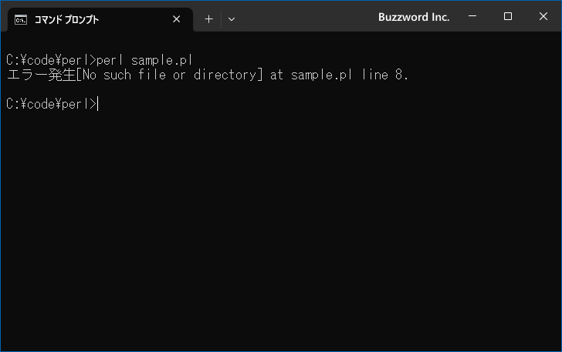Close the terminal window

543,16
